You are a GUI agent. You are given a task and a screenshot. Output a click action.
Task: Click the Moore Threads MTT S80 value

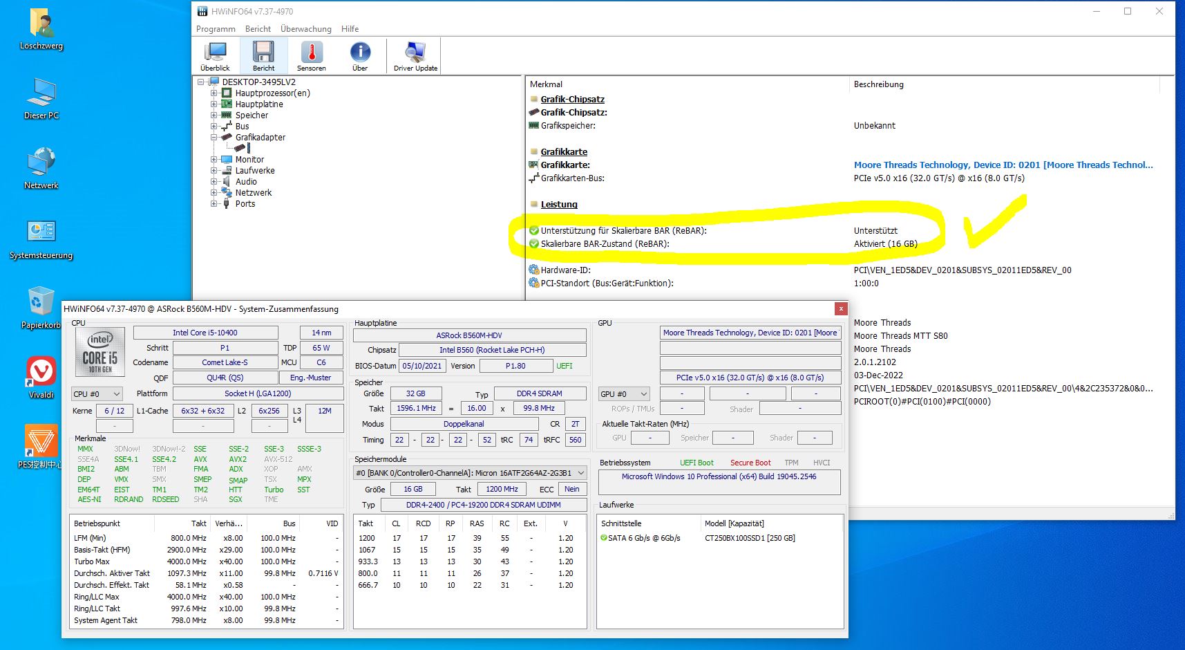(x=900, y=336)
